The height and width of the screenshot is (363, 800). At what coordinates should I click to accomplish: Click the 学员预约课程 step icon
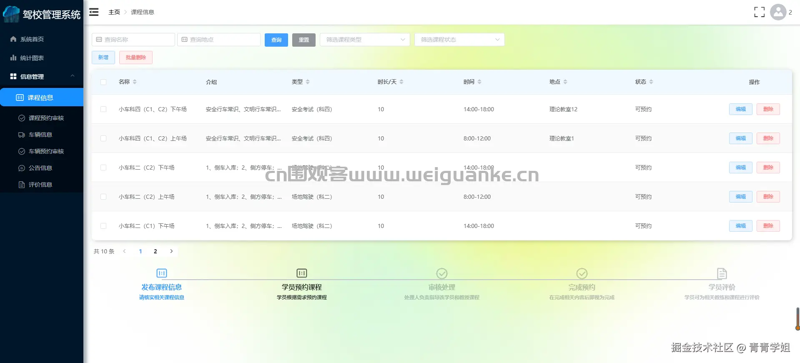tap(302, 273)
